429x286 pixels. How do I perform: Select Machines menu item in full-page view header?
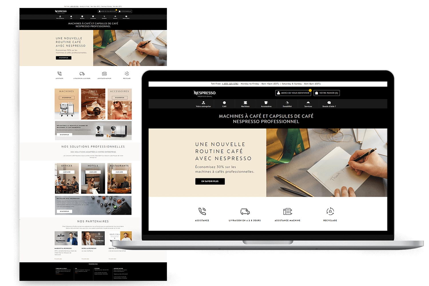pos(82,17)
